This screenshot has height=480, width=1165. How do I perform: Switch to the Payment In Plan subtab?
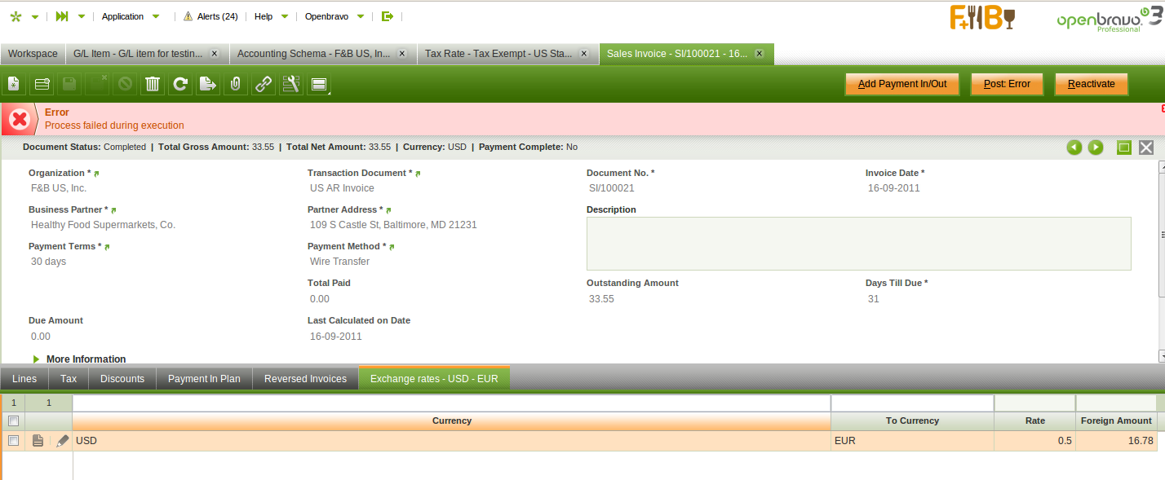[204, 379]
